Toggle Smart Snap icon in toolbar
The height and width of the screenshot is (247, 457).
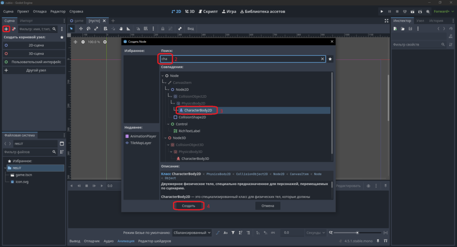(138, 29)
